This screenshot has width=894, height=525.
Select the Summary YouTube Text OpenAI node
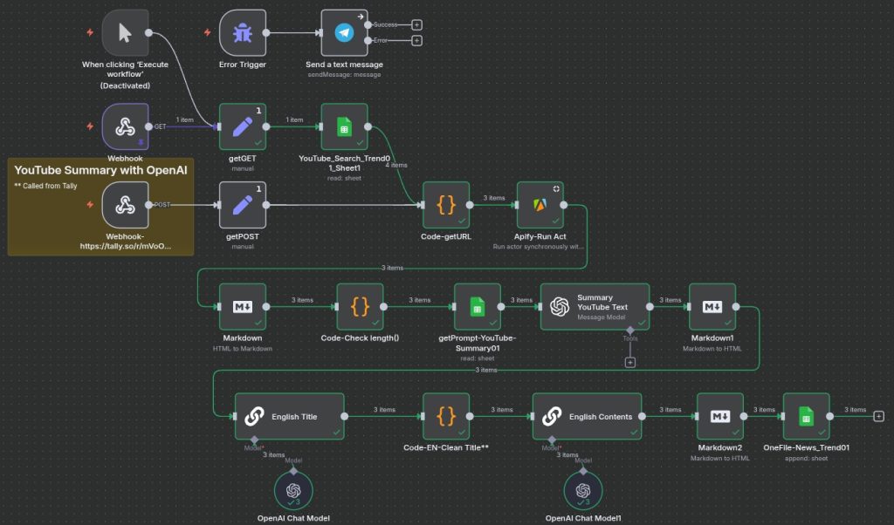[x=595, y=306]
